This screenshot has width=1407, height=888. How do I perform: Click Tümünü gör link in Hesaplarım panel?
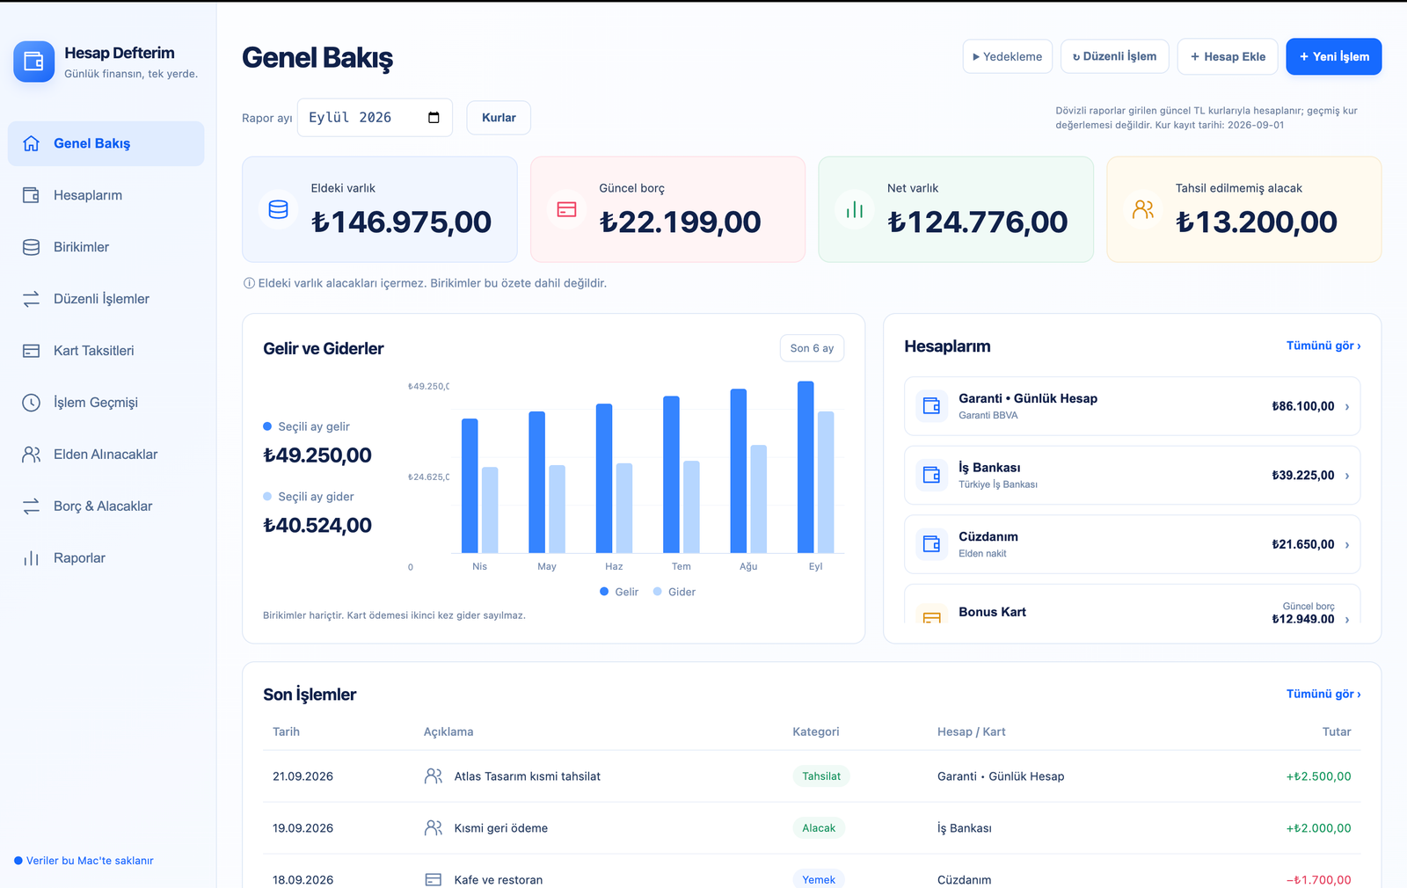1323,346
